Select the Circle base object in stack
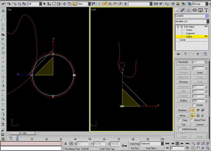 pyautogui.click(x=183, y=40)
